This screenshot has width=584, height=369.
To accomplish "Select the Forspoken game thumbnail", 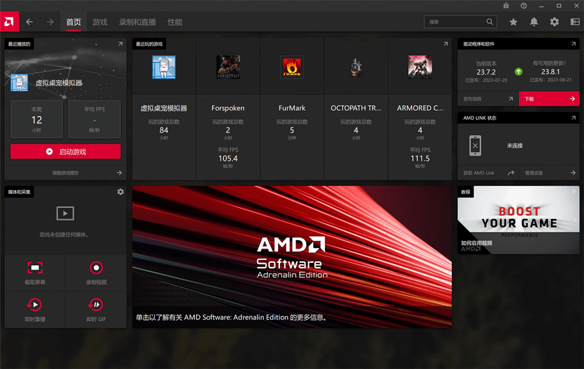I will click(228, 67).
